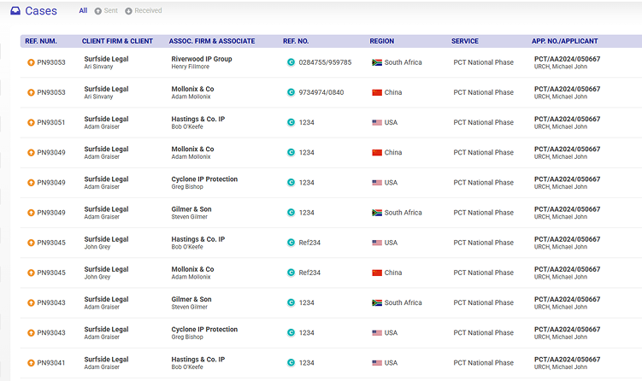Switch to the All cases filter tab
Image resolution: width=642 pixels, height=381 pixels.
(x=83, y=11)
